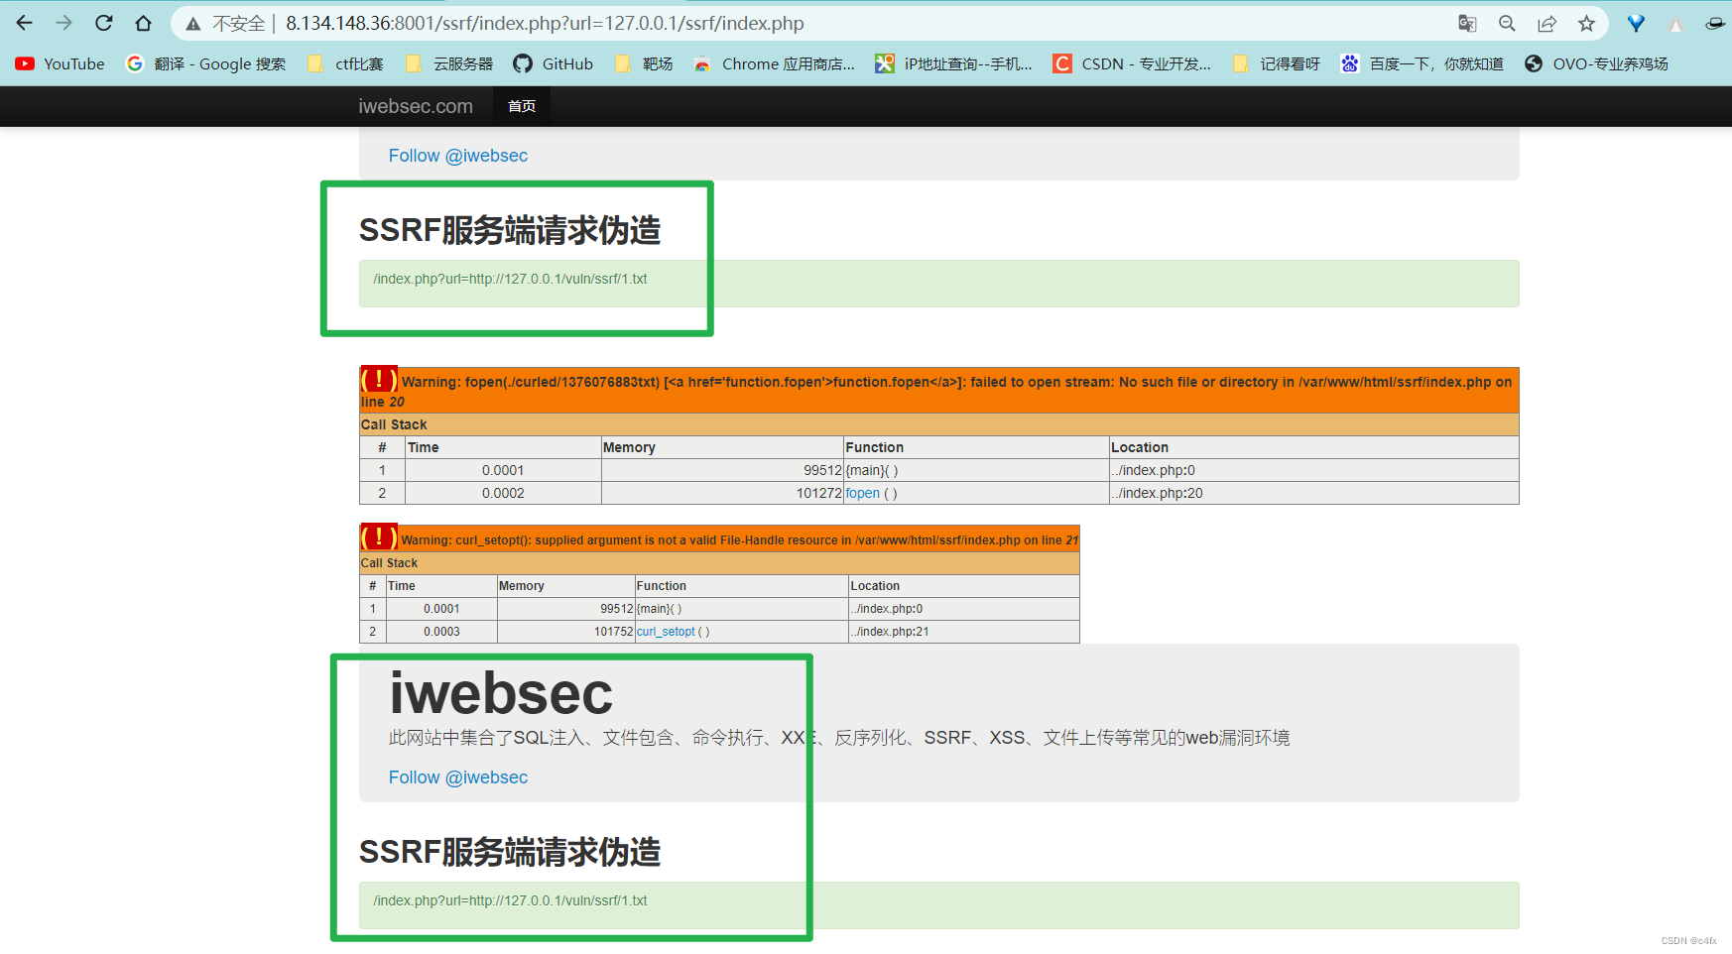Open the YouTube bookmark

click(x=61, y=64)
